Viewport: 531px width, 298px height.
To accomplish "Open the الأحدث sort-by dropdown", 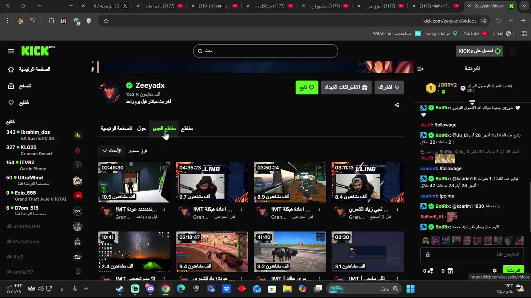I will click(112, 151).
